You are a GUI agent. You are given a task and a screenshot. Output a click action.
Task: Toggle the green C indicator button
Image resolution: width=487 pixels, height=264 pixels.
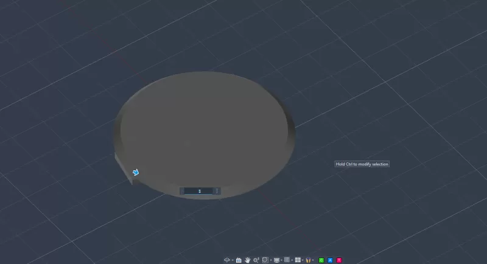tap(321, 260)
